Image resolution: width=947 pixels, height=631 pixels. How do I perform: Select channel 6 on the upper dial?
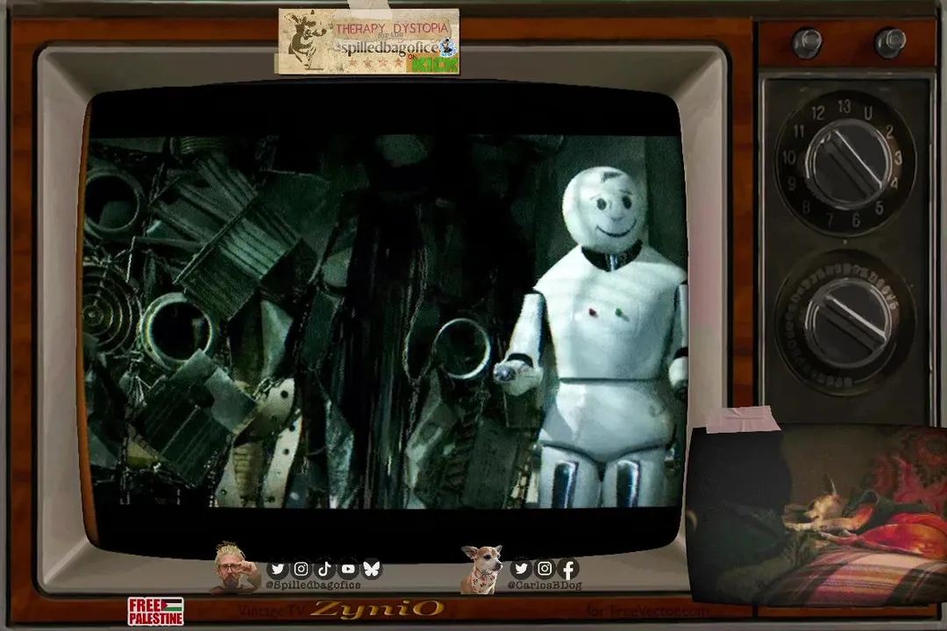(x=856, y=221)
